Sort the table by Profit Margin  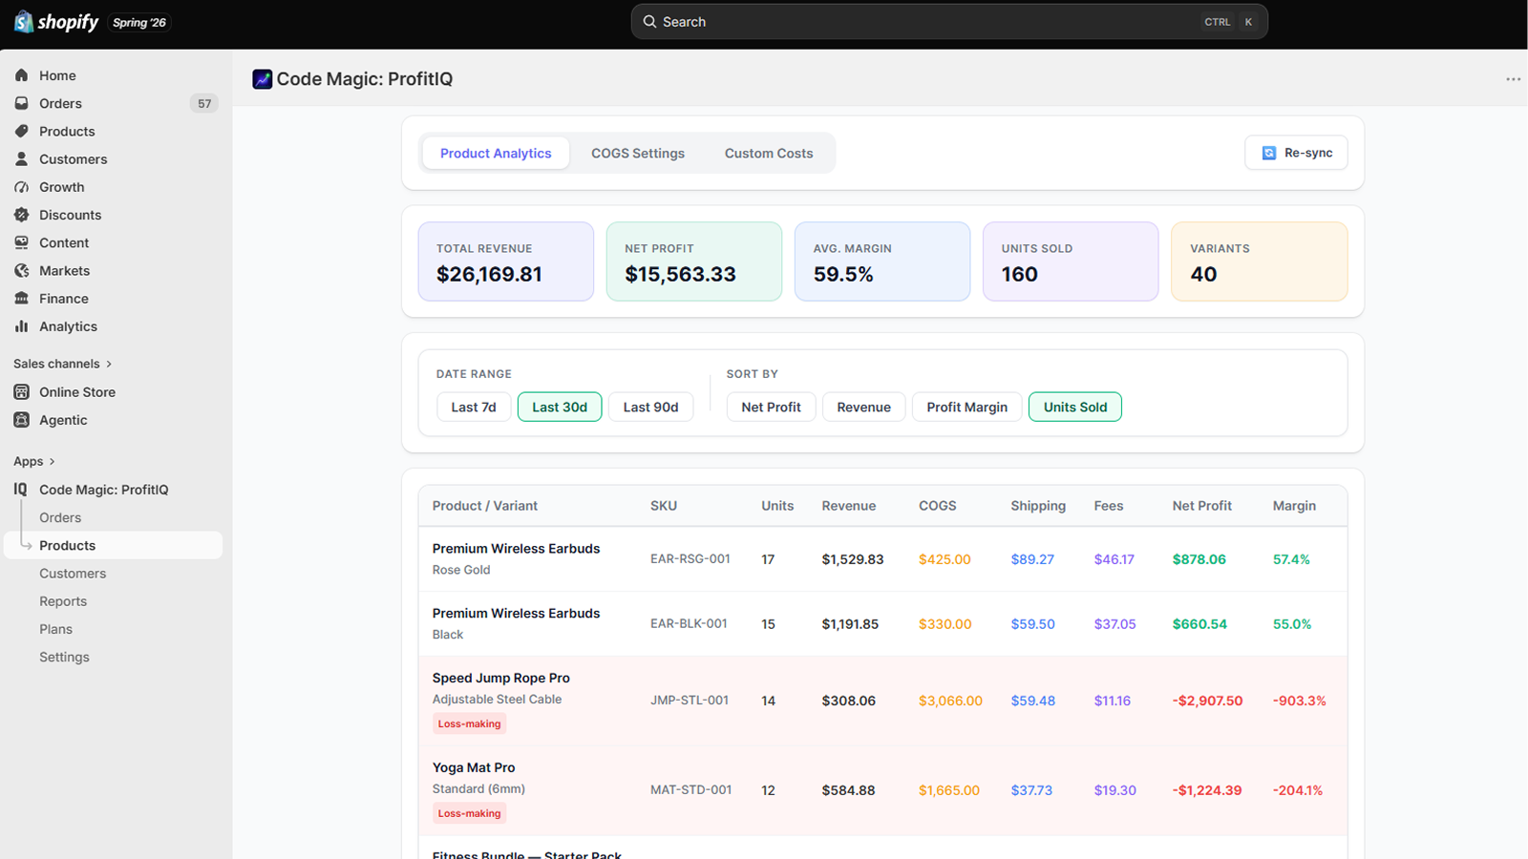click(966, 407)
